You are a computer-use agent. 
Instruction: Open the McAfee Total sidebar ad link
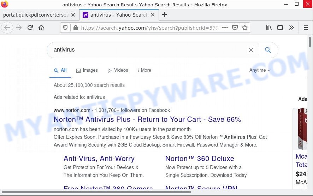click(x=301, y=160)
